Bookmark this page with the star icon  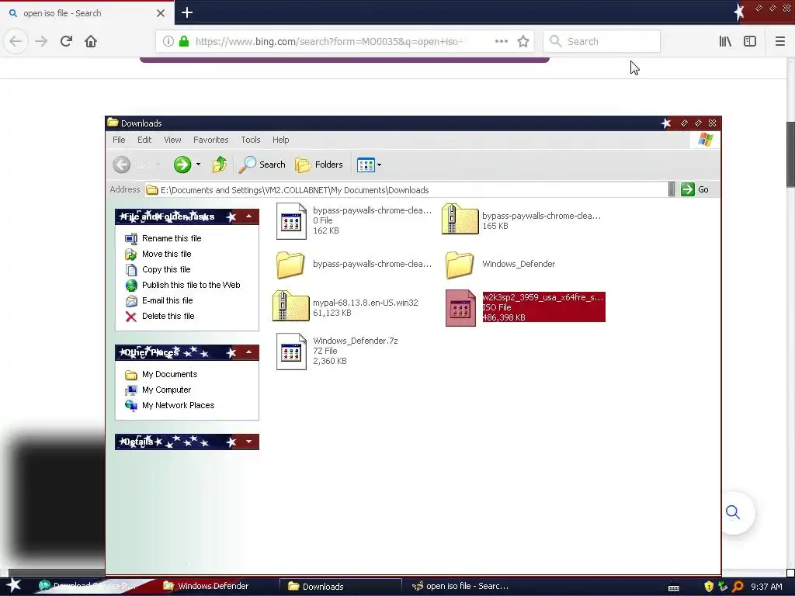pyautogui.click(x=523, y=41)
